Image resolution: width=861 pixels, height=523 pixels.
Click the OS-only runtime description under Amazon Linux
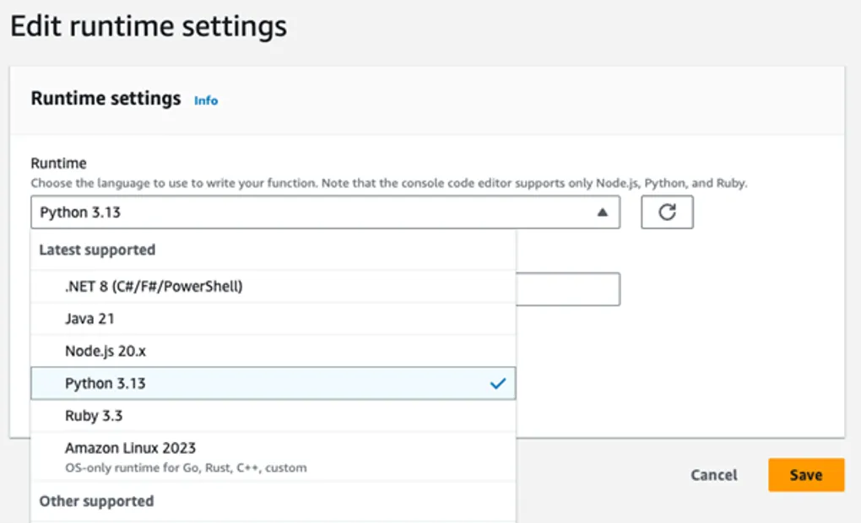tap(186, 467)
